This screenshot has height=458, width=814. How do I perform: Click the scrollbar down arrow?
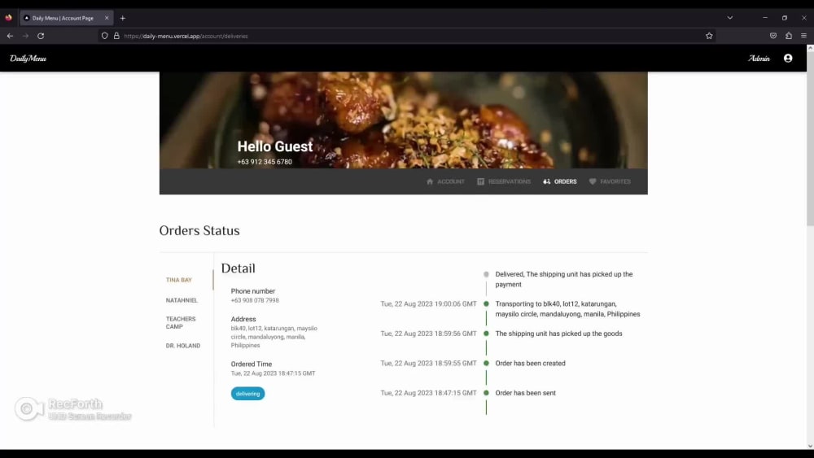810,446
